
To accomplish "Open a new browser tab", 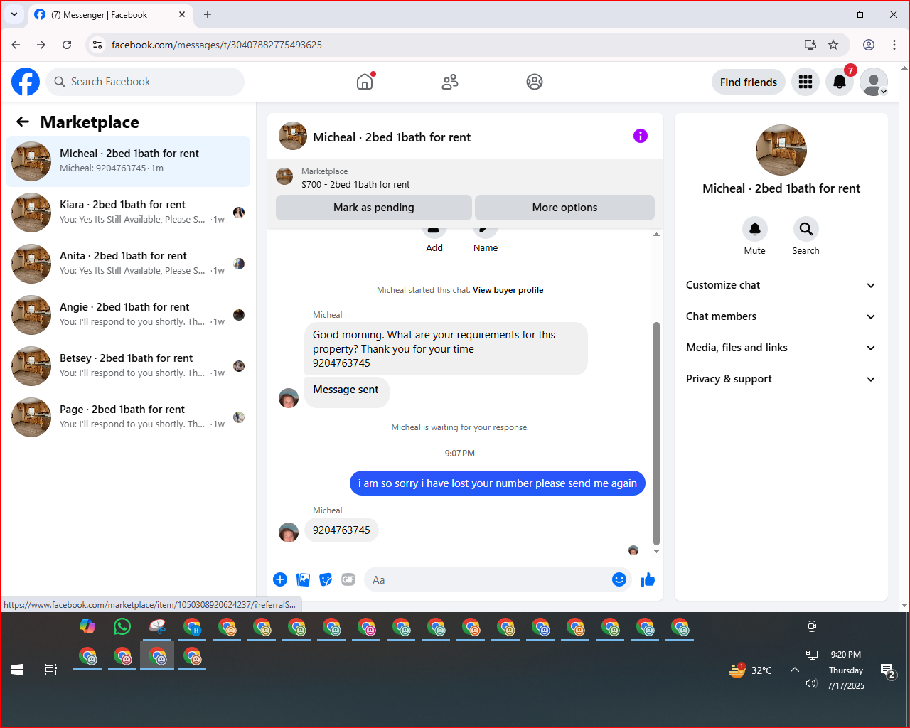I will (x=208, y=14).
